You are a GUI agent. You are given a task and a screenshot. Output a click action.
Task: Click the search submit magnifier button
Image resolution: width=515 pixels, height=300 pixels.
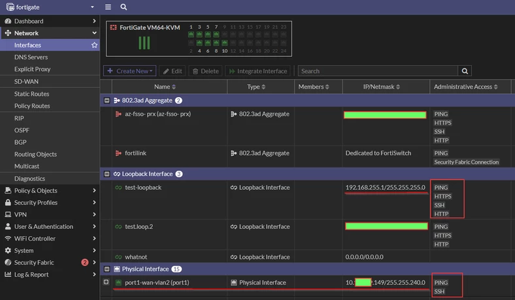tap(465, 71)
